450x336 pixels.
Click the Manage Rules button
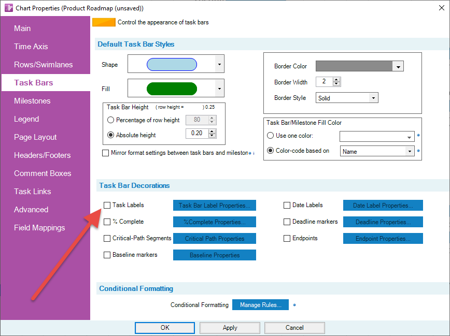pyautogui.click(x=261, y=305)
